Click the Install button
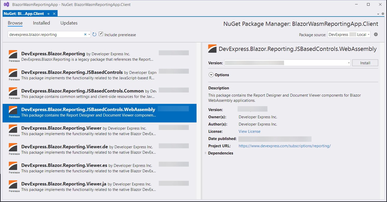The width and height of the screenshot is (387, 202). coord(365,63)
